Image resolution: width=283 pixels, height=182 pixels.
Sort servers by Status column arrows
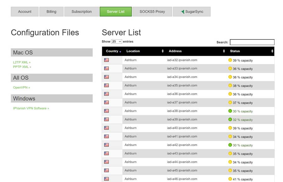tap(272, 51)
